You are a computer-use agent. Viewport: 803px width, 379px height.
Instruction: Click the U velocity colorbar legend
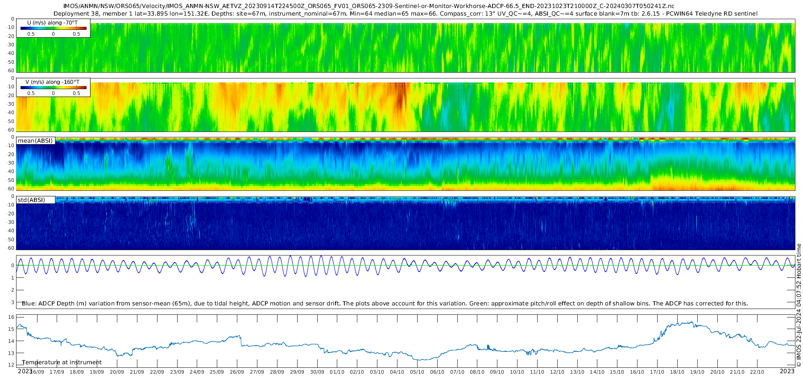coord(54,28)
